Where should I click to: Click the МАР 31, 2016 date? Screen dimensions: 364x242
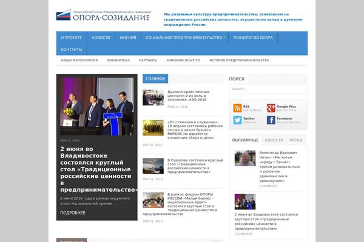152,179
